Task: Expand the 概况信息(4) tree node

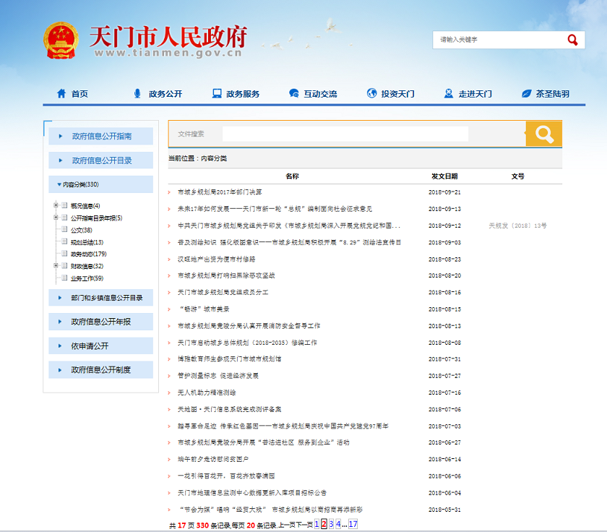Action: tap(56, 206)
